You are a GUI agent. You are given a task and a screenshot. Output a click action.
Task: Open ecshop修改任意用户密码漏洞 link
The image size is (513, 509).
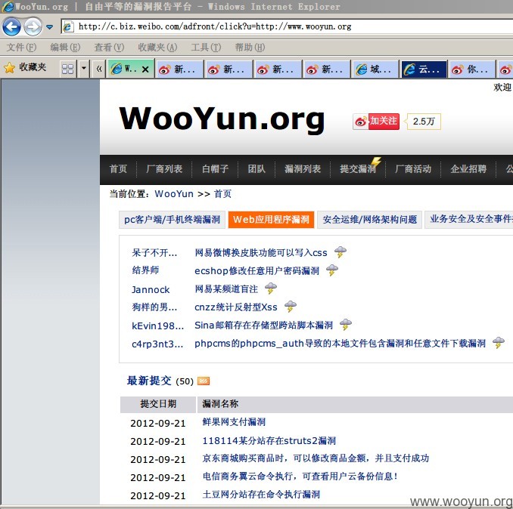(x=256, y=270)
